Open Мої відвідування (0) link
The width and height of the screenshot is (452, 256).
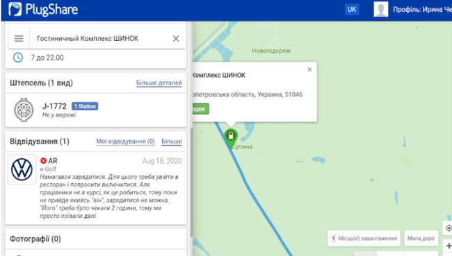tap(125, 142)
